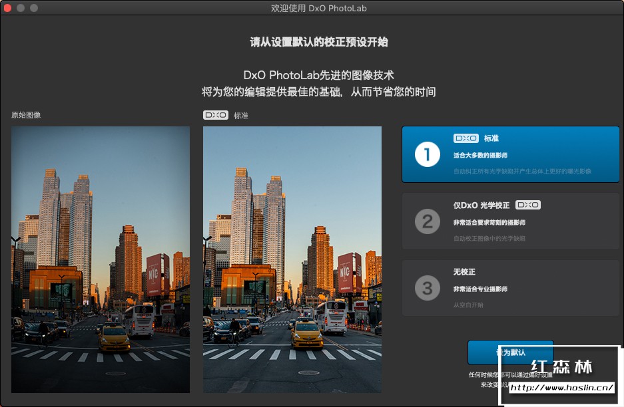Close the welcome window with red button
Image resolution: width=624 pixels, height=407 pixels.
(x=7, y=8)
